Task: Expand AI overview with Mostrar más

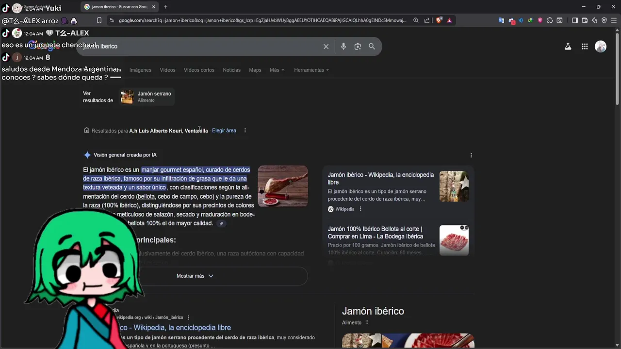Action: 195,276
